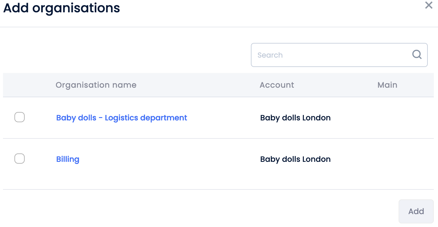
Task: Click the Search placeholder text
Action: point(270,55)
